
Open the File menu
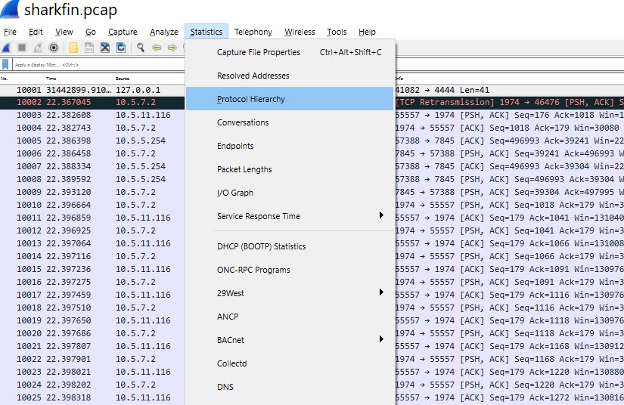click(10, 32)
